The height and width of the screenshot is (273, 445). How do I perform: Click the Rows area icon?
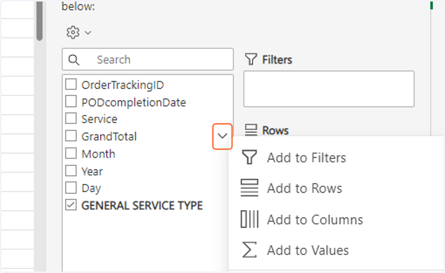click(x=251, y=130)
